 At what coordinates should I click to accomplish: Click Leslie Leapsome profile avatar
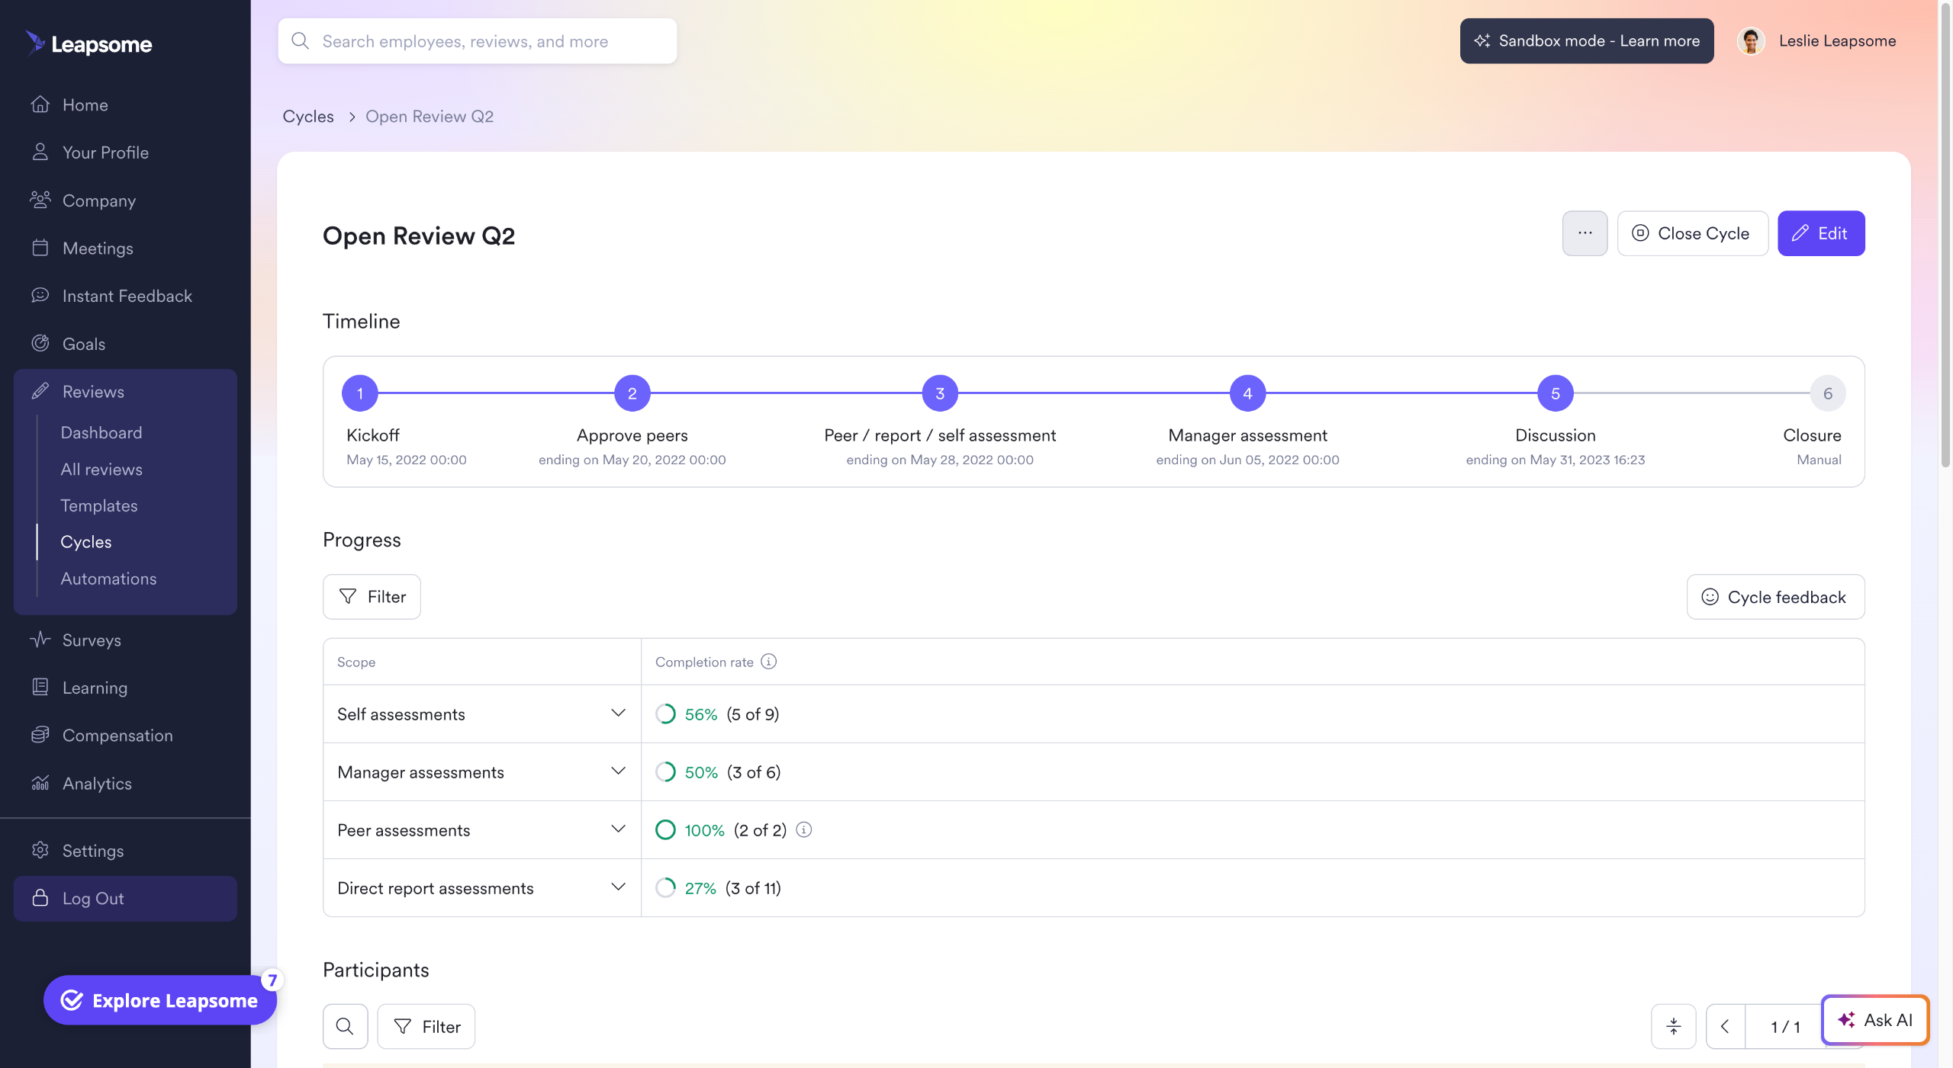pos(1750,41)
